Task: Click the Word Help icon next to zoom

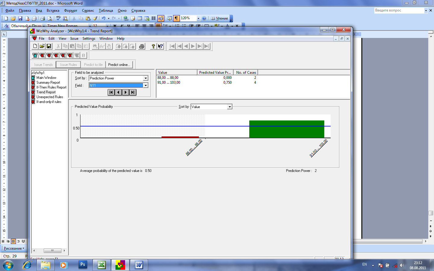Action: point(204,18)
